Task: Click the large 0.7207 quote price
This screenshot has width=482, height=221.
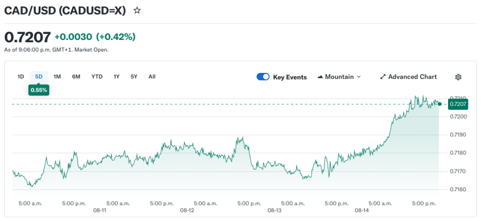Action: pos(27,37)
